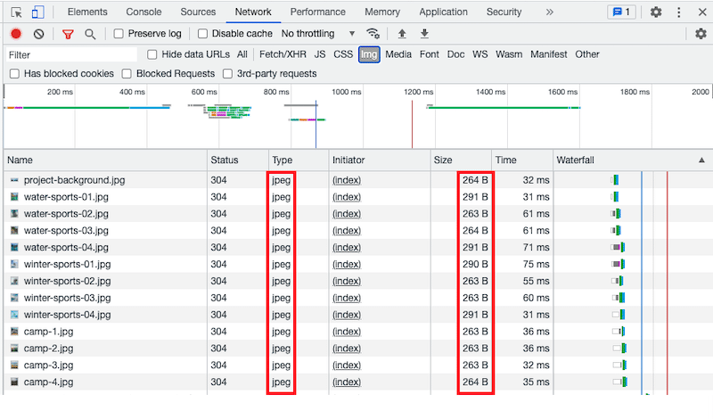The width and height of the screenshot is (713, 419).
Task: Clear the network log
Action: pyautogui.click(x=38, y=34)
